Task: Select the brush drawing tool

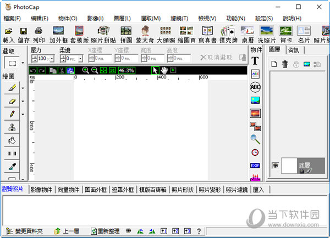Action: click(x=12, y=88)
